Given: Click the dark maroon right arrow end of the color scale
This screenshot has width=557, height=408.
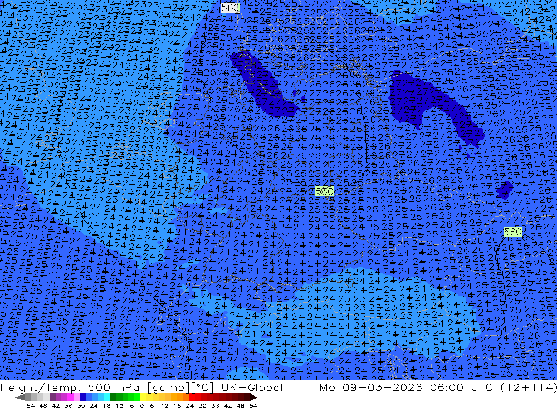Looking at the screenshot, I should [x=253, y=397].
